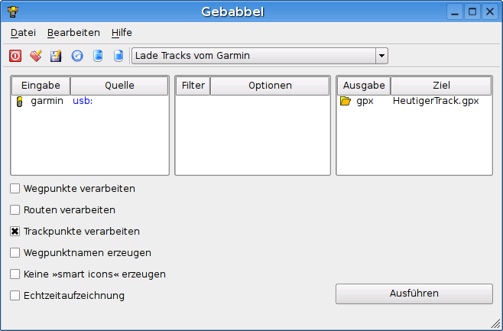Click the second blue cylinder toolbar icon

point(118,56)
